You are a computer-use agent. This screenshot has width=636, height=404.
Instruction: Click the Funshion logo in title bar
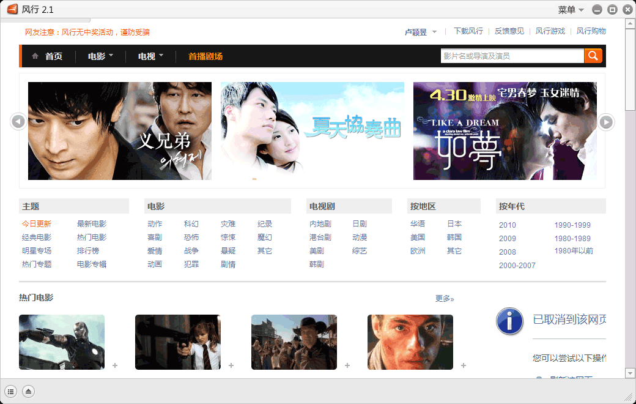(12, 9)
